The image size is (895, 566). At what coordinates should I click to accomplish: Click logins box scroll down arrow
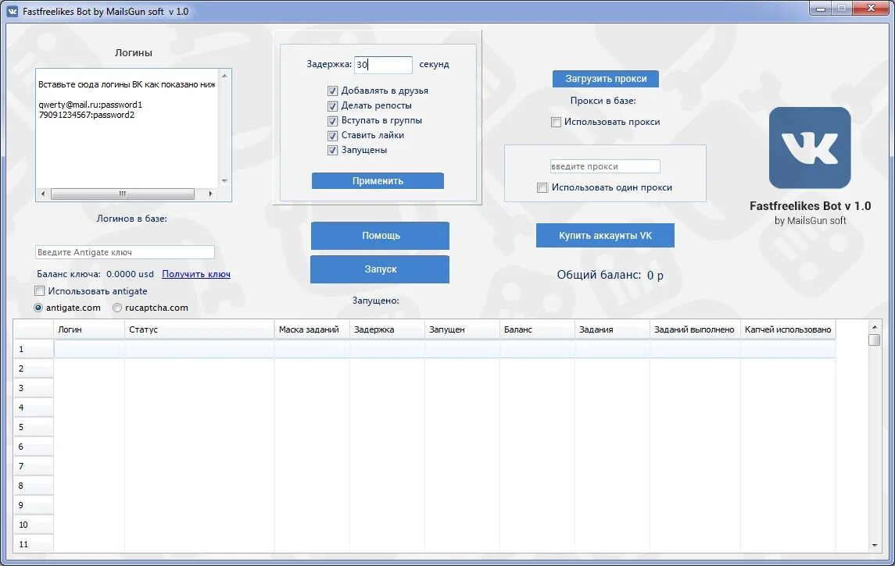tap(224, 180)
